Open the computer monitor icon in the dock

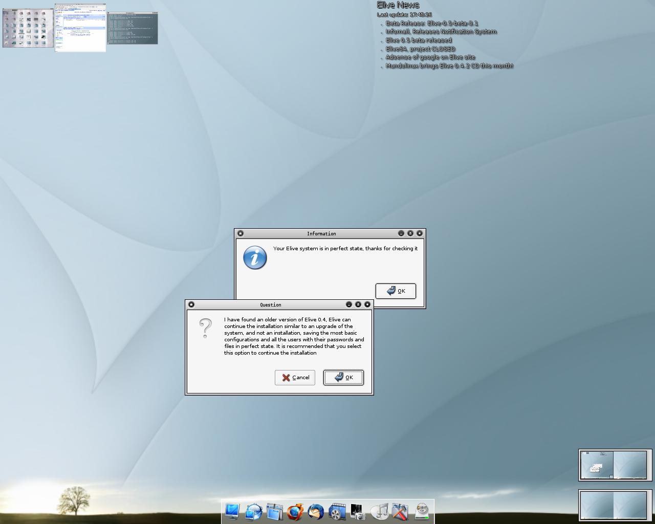tap(232, 511)
